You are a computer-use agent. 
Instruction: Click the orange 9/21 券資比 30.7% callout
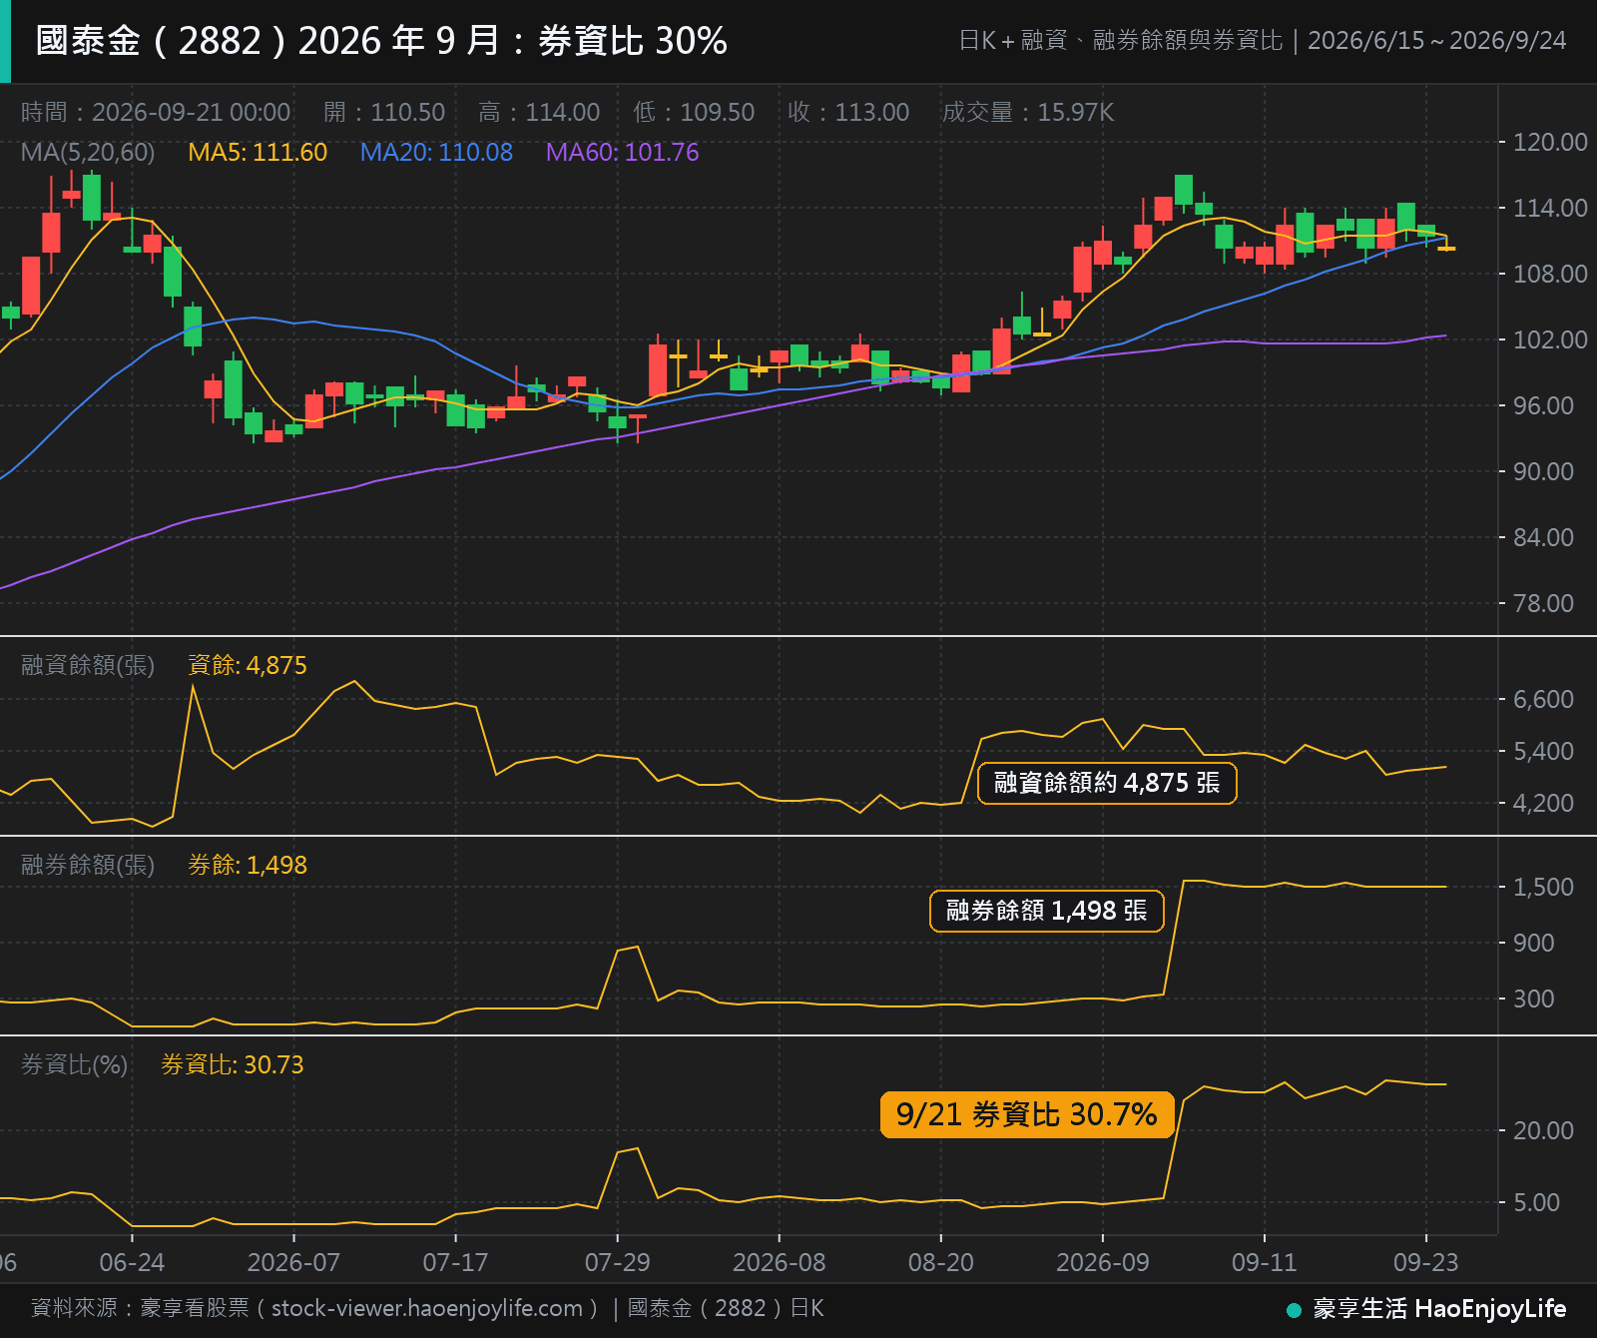point(1027,1114)
